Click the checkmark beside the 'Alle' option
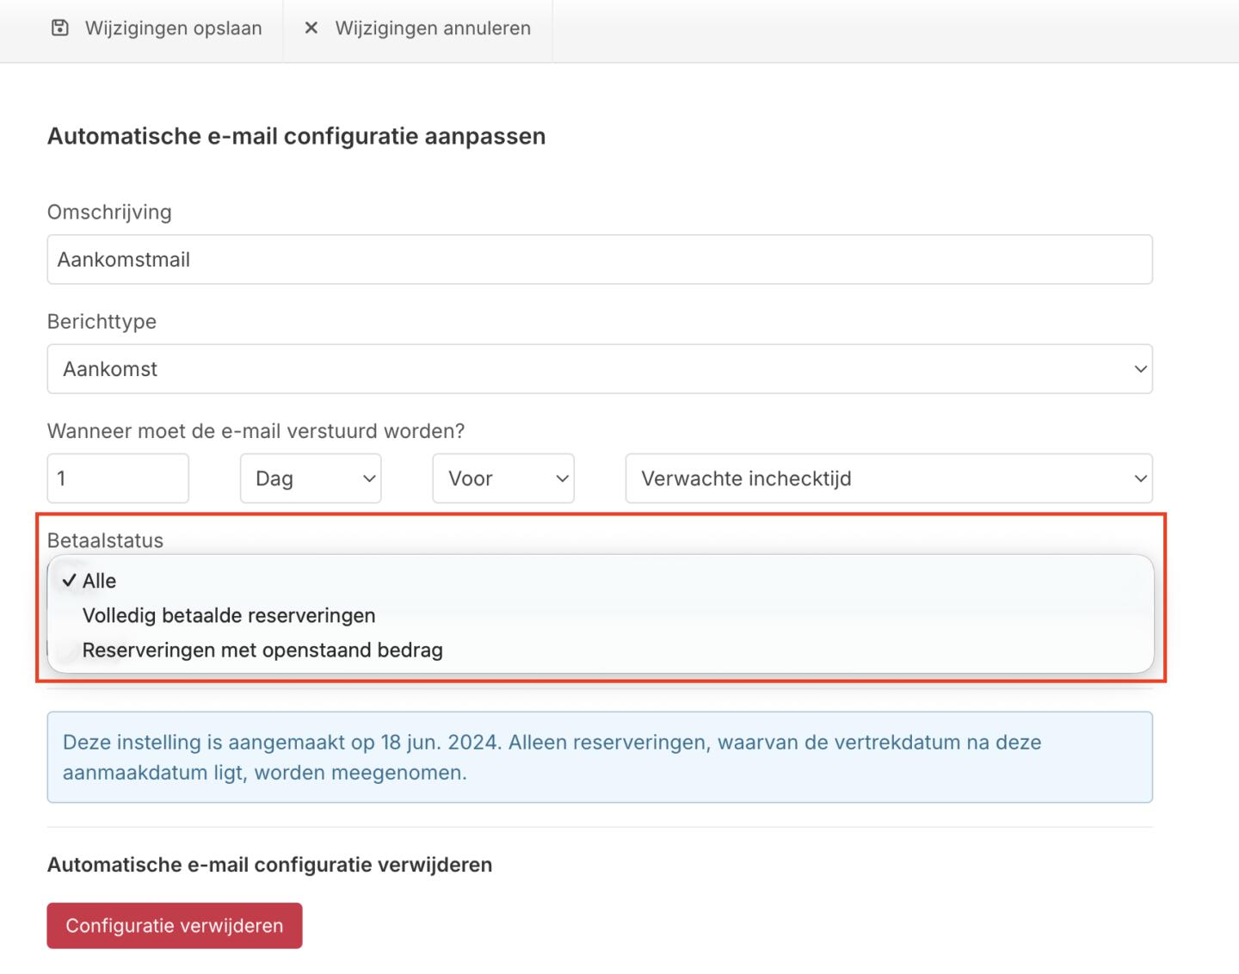 (x=69, y=581)
